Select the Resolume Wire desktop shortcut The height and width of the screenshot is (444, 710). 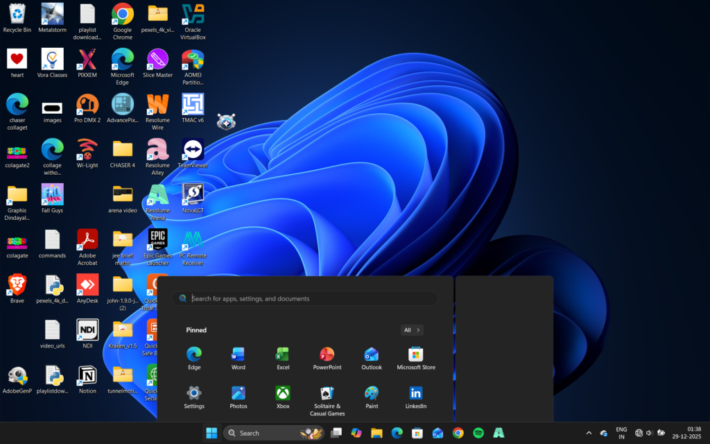(x=157, y=112)
